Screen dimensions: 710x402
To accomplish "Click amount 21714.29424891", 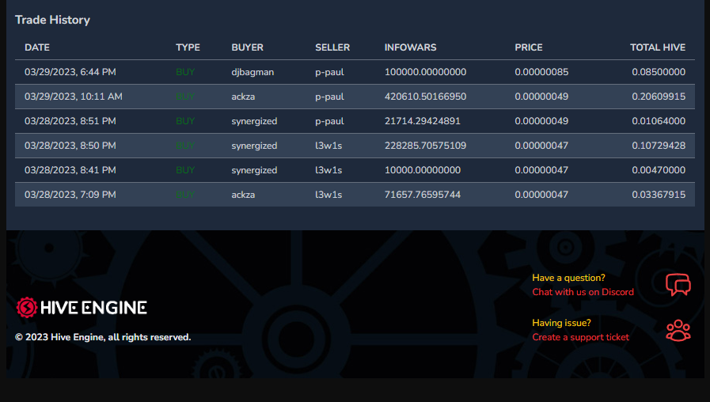I will click(x=423, y=121).
